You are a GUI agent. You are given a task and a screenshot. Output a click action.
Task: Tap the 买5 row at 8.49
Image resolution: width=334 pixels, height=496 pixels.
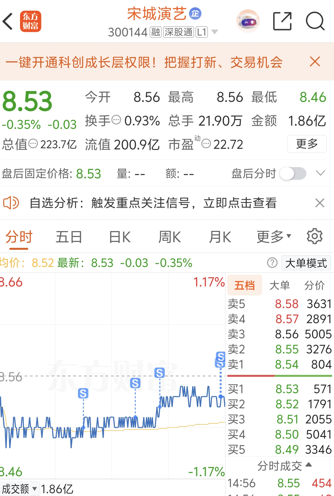tap(279, 450)
